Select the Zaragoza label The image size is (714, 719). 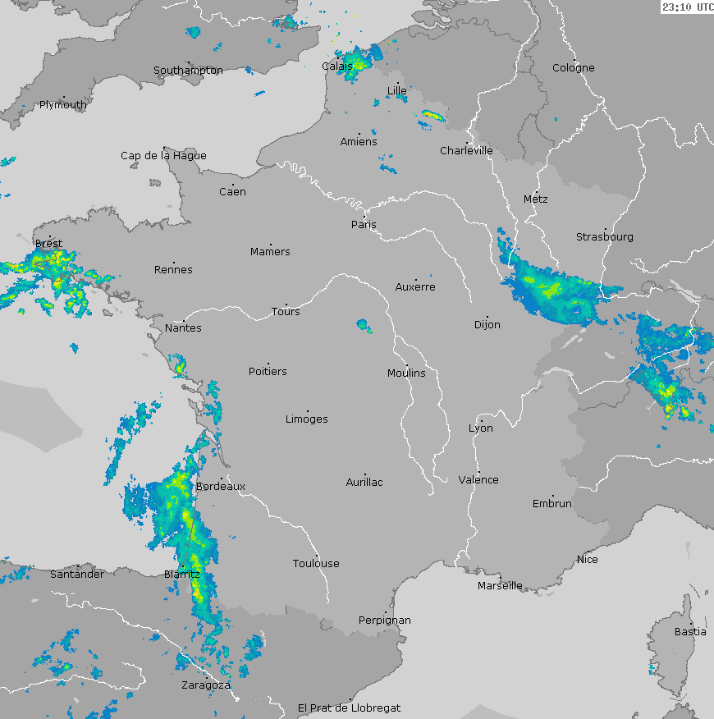[x=206, y=685]
